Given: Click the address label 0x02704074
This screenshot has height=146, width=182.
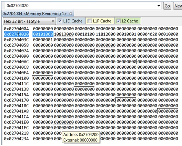Looking at the screenshot, I should click(16, 51).
